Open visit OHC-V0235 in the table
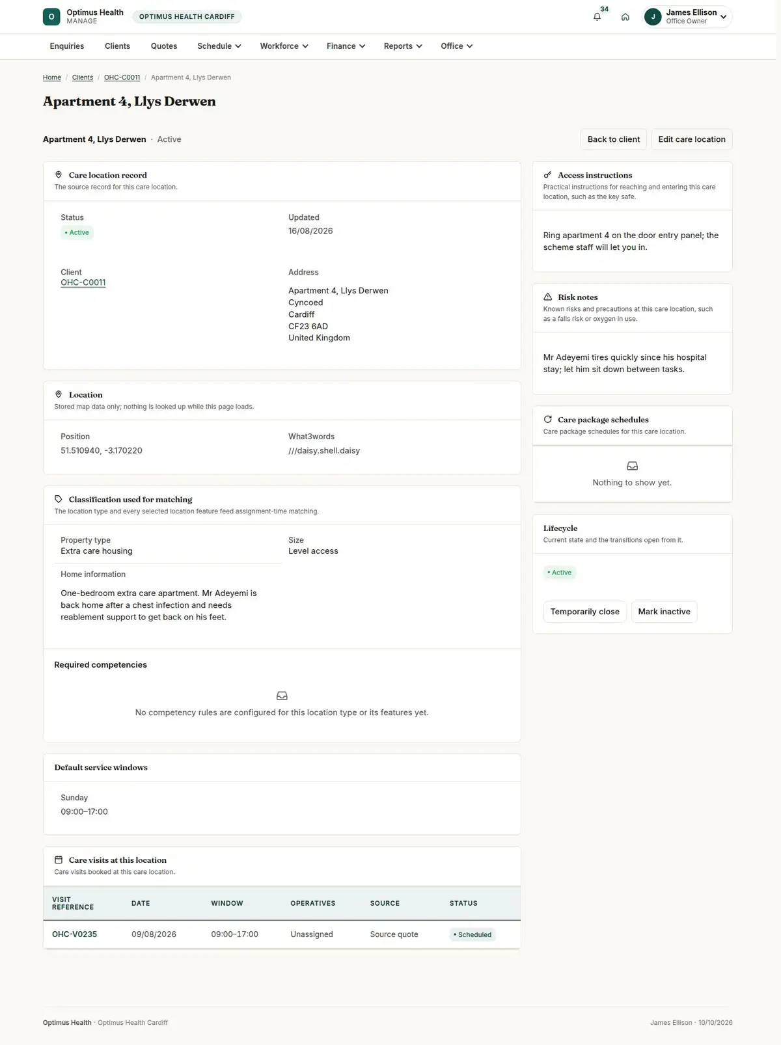 click(x=74, y=934)
